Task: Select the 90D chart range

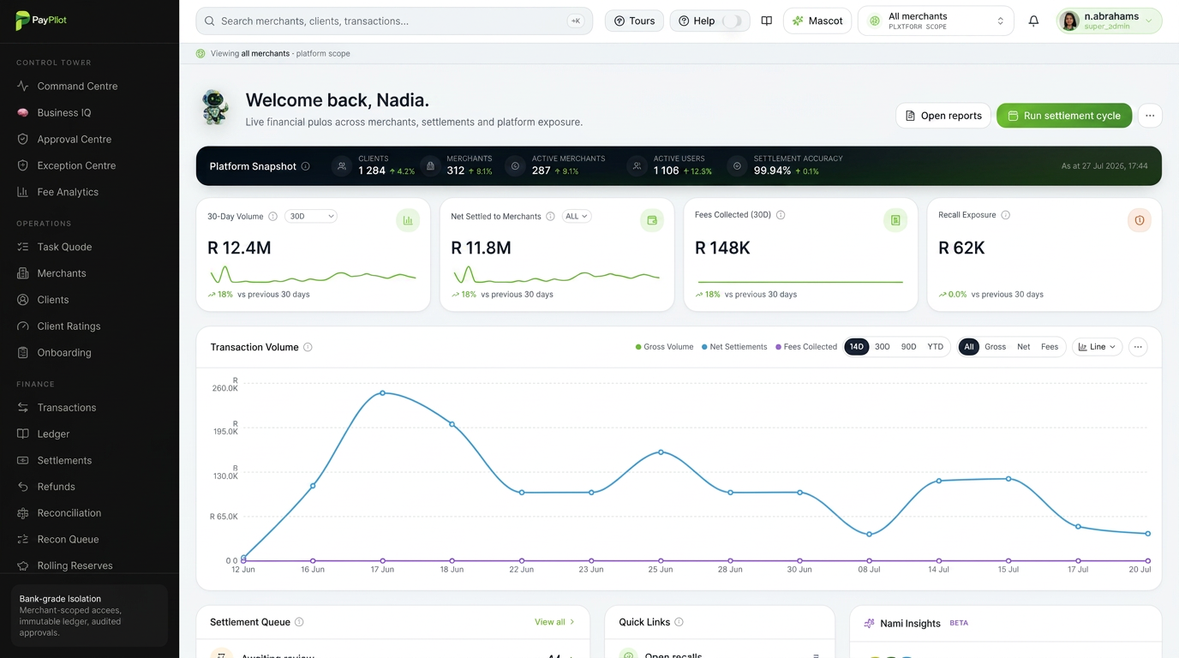Action: (x=908, y=347)
